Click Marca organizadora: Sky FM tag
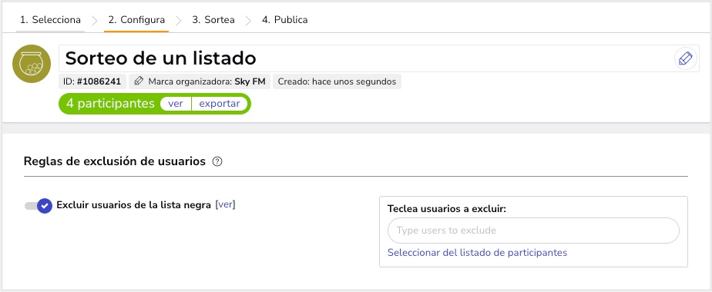Screen dimensions: 712x292 (x=200, y=81)
